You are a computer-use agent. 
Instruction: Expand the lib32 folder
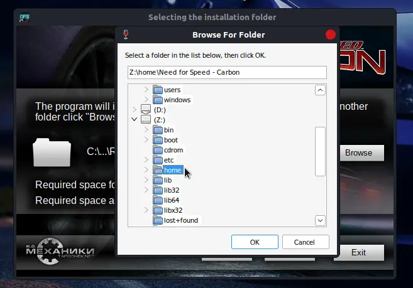tap(146, 189)
